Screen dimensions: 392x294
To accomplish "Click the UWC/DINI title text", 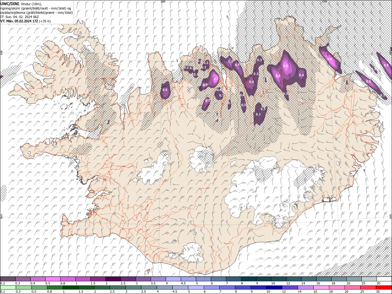I will [10, 3].
